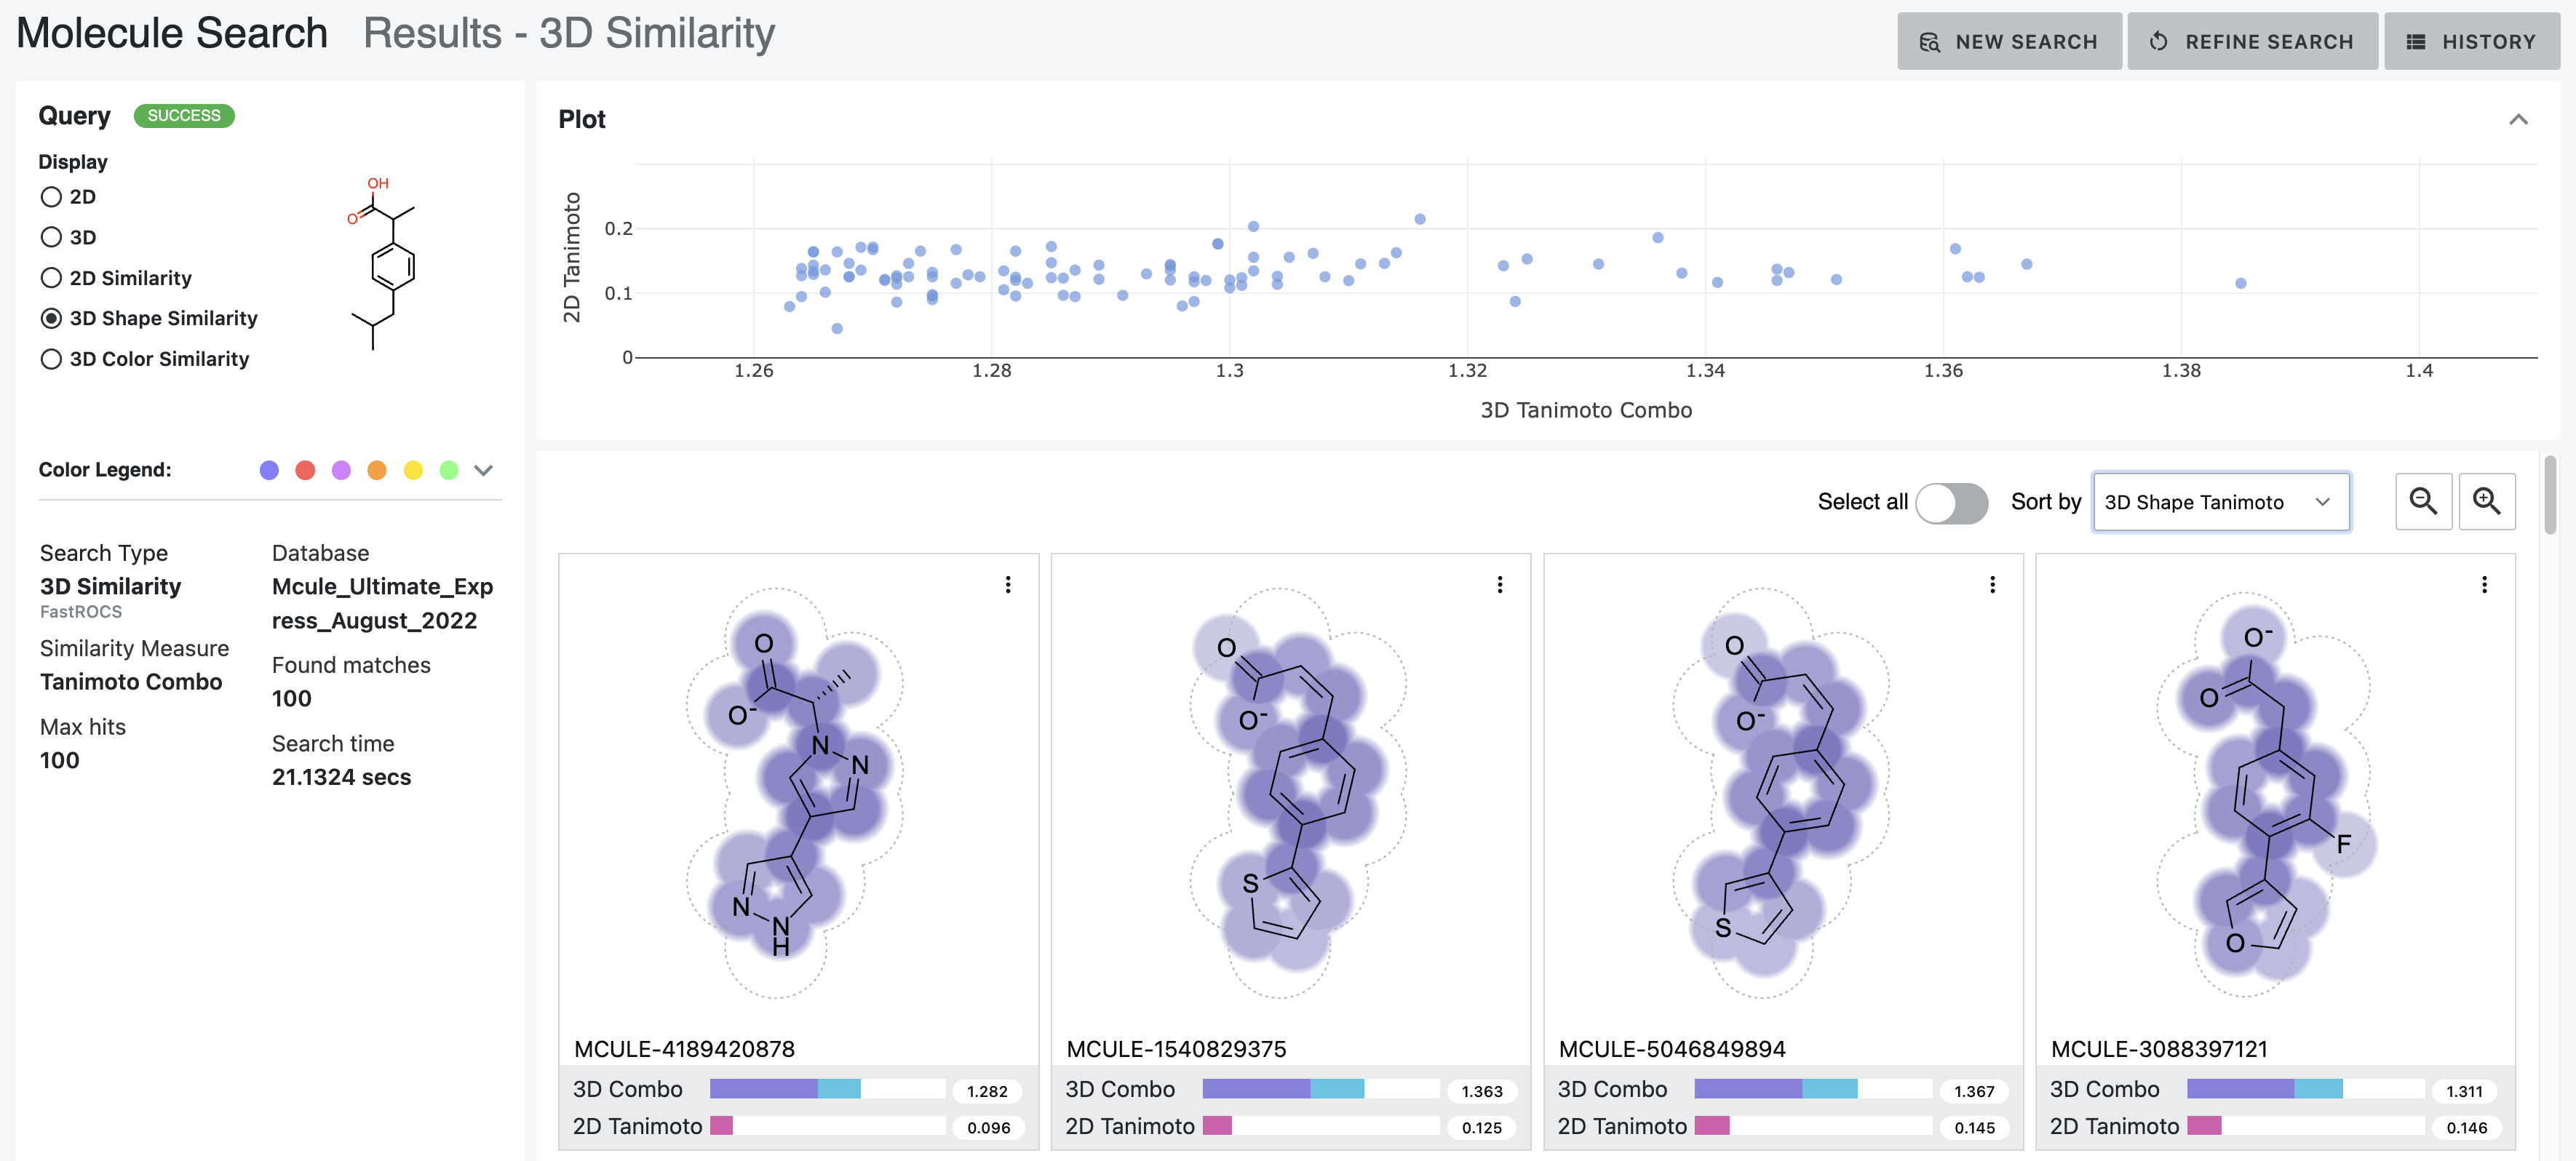Open options menu for MCULE-3088397121 card

click(2484, 584)
